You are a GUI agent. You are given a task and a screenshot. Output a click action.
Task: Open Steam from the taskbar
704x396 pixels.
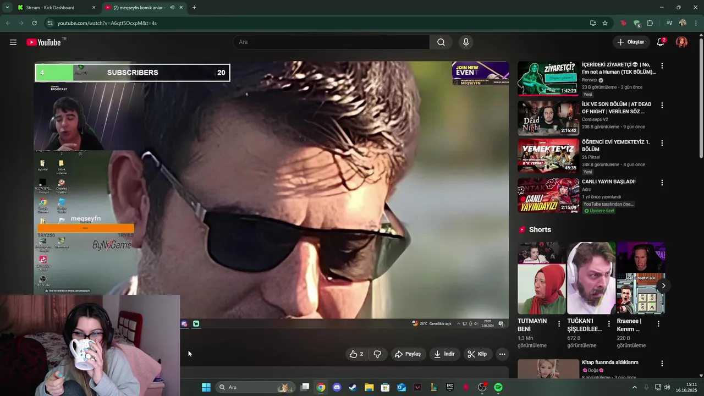click(353, 387)
